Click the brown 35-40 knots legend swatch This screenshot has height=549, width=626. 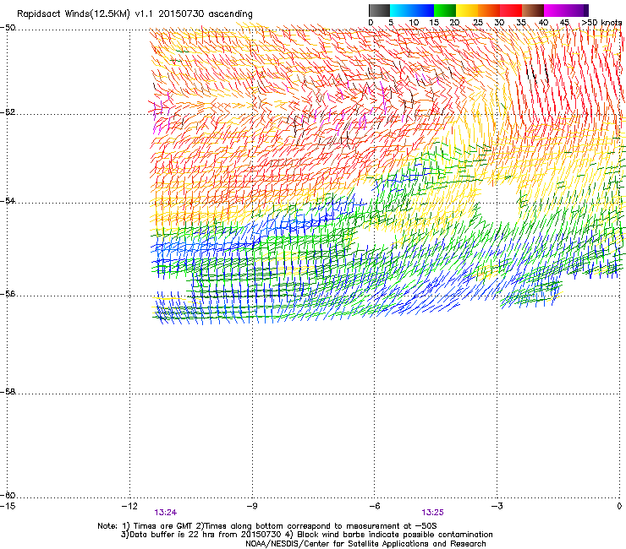point(533,10)
